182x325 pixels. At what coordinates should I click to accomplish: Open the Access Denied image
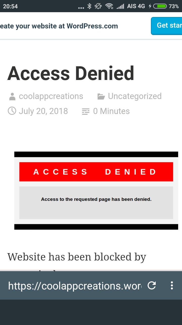pyautogui.click(x=96, y=190)
